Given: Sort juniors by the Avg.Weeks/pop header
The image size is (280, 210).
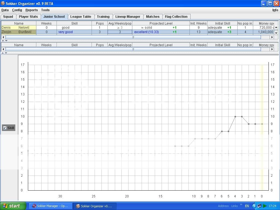Looking at the screenshot, I should pos(120,23).
